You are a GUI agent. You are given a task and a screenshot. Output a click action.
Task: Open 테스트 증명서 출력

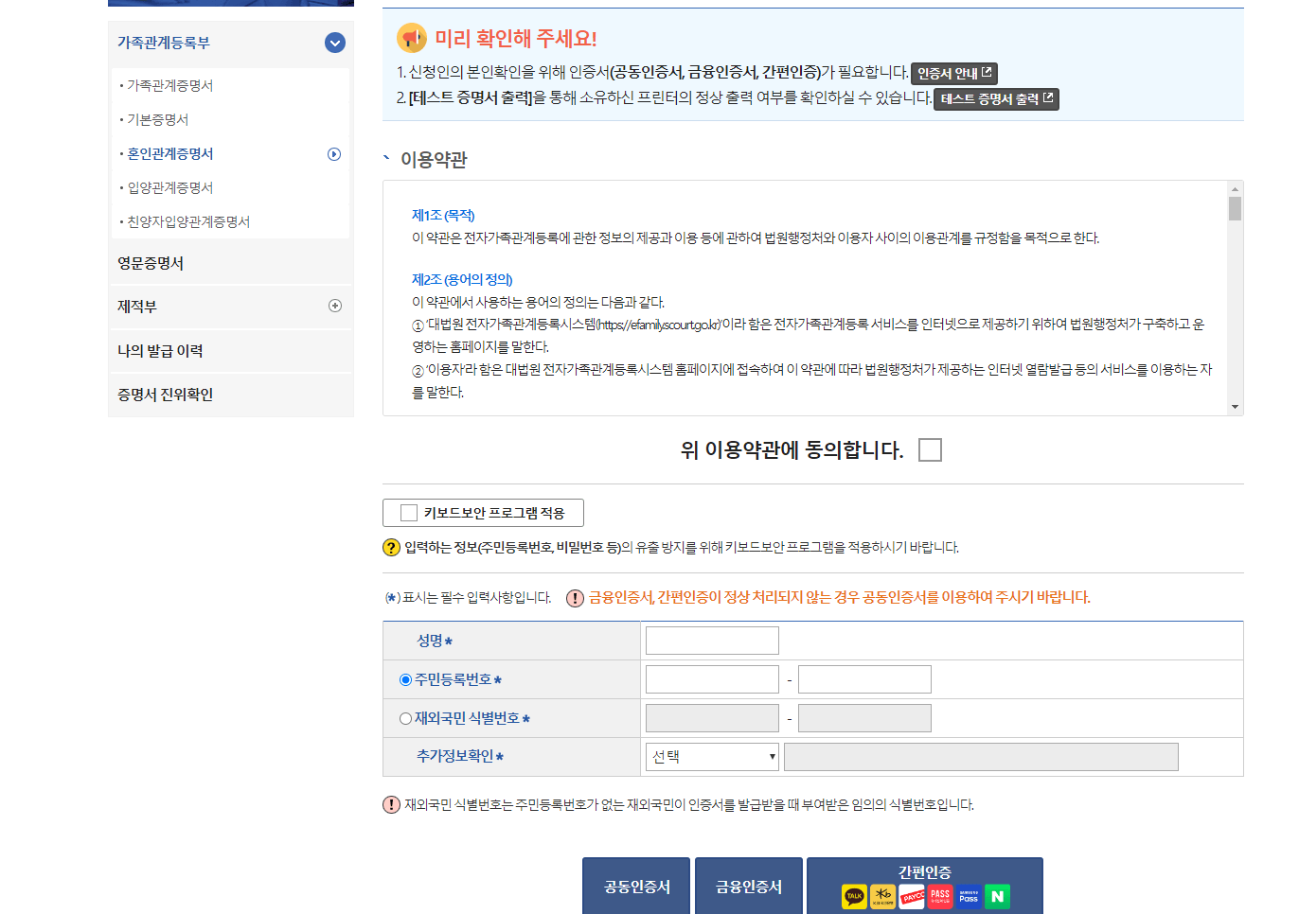(x=995, y=99)
